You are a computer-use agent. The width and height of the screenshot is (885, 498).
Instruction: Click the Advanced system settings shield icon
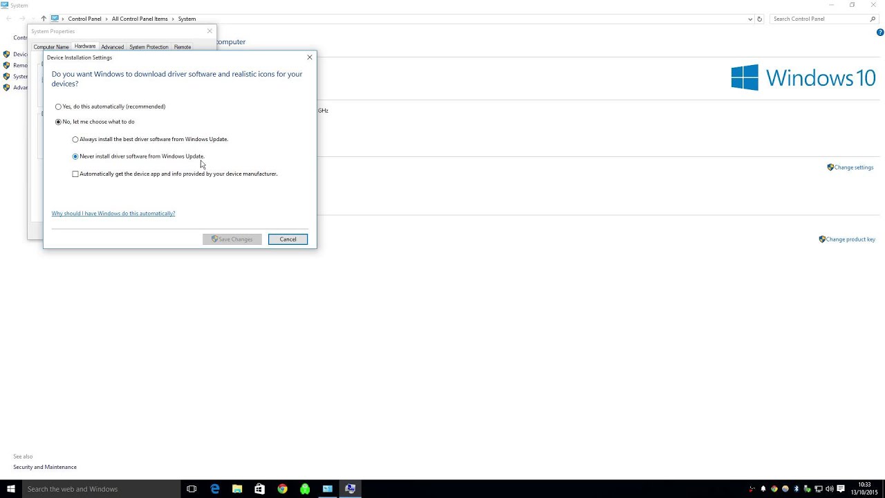(x=6, y=87)
